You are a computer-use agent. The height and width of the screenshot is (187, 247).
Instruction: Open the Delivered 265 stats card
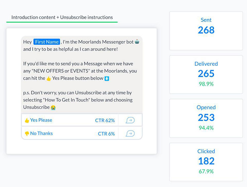coord(206,75)
